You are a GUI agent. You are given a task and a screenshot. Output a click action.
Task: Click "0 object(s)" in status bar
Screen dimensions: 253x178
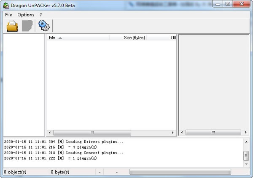15,172
